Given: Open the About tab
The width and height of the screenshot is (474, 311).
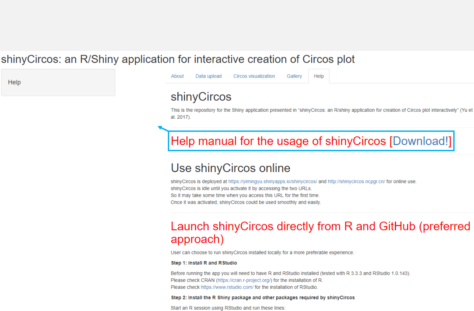Looking at the screenshot, I should 177,76.
